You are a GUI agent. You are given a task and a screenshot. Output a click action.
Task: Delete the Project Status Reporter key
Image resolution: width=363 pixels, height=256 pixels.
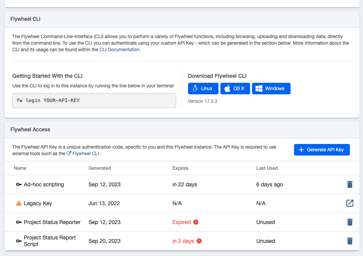(350, 222)
